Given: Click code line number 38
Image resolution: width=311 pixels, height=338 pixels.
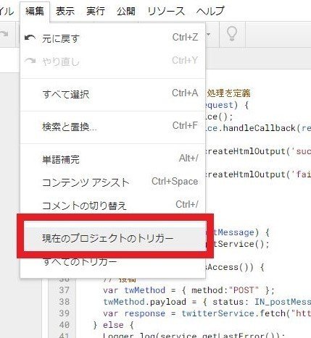Looking at the screenshot, I should click(x=64, y=302).
